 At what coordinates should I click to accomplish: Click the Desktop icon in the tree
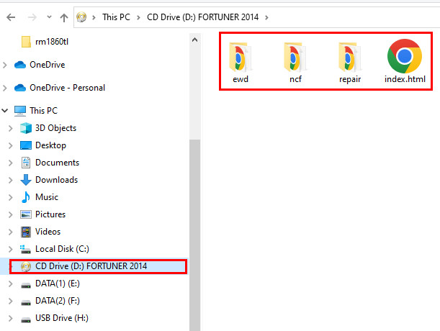(26, 145)
